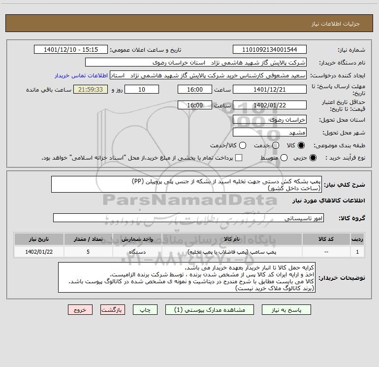
Task: Click the خروج exit button
Action: (80, 310)
